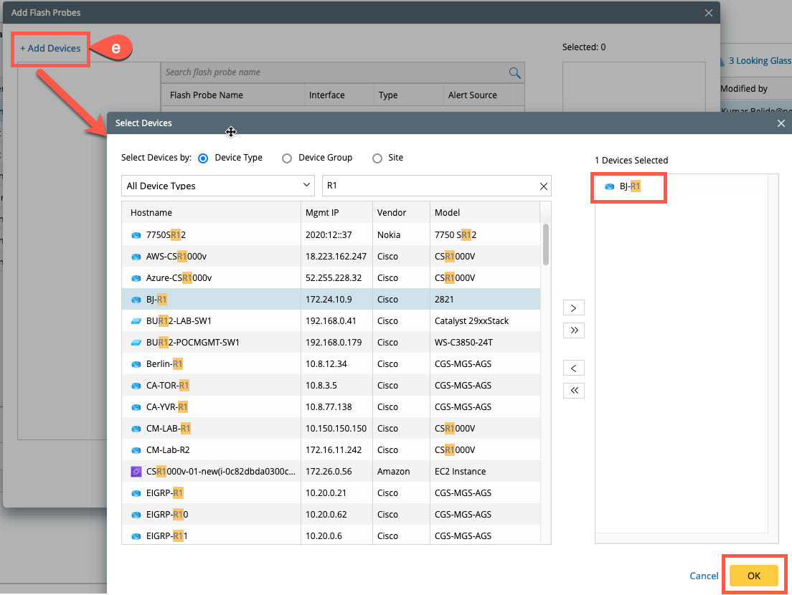The width and height of the screenshot is (792, 595).
Task: Choose the Site radio button
Action: point(377,158)
